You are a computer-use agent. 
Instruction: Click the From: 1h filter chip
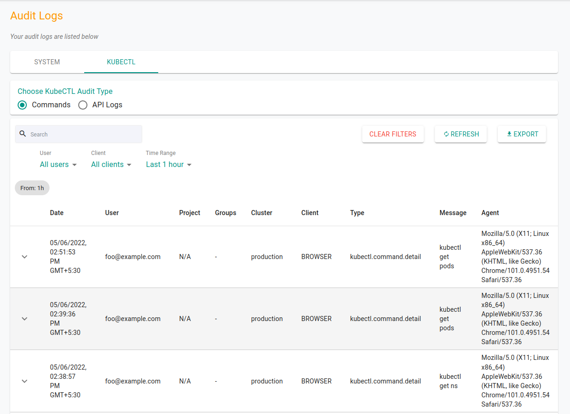pos(32,188)
